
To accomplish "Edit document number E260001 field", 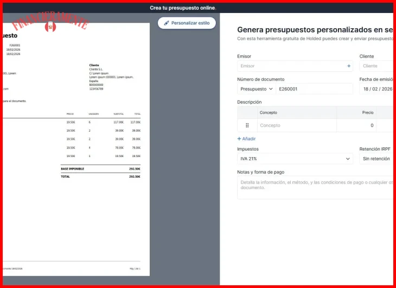I will (x=315, y=89).
